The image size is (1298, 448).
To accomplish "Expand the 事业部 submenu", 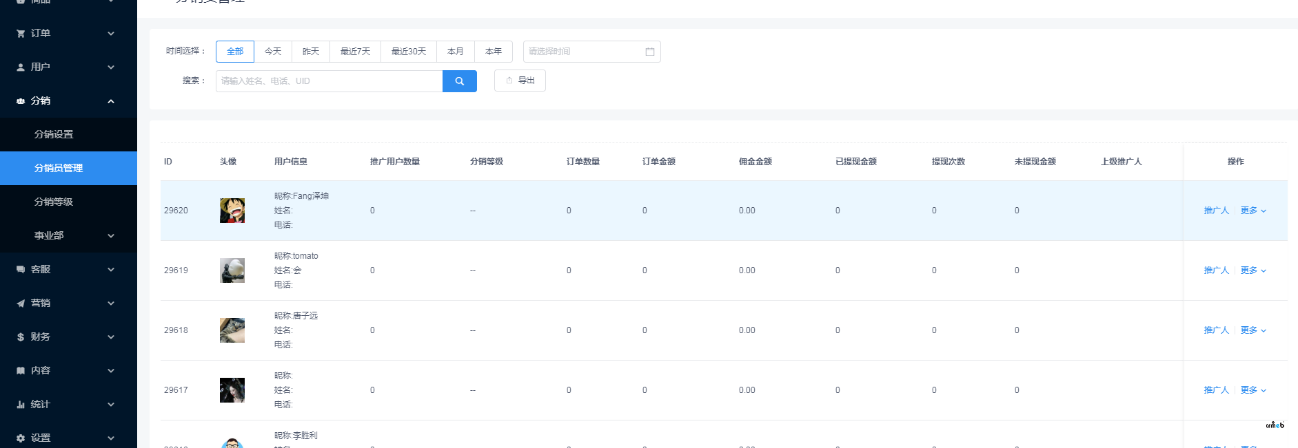I will [110, 236].
